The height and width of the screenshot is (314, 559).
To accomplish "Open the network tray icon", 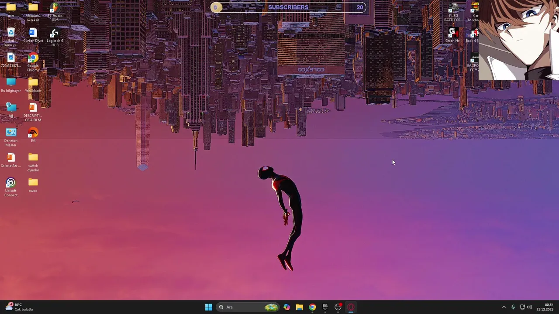I will 522,307.
